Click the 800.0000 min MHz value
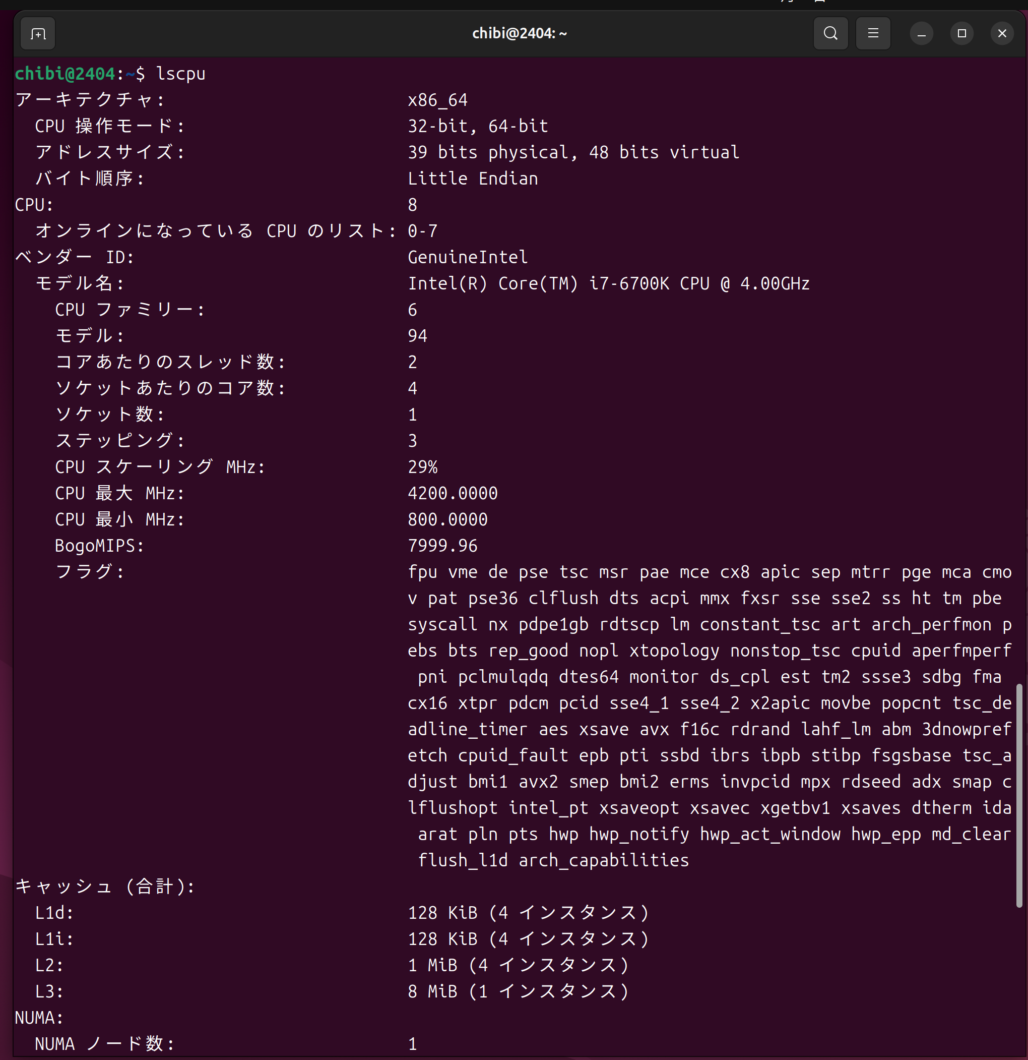The height and width of the screenshot is (1060, 1028). (x=447, y=520)
